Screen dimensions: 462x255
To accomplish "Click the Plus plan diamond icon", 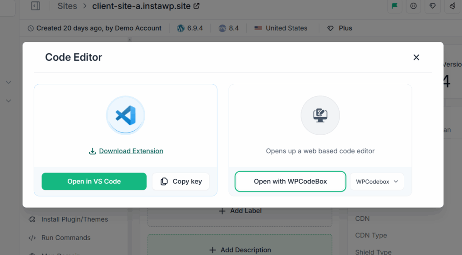I will pyautogui.click(x=330, y=28).
